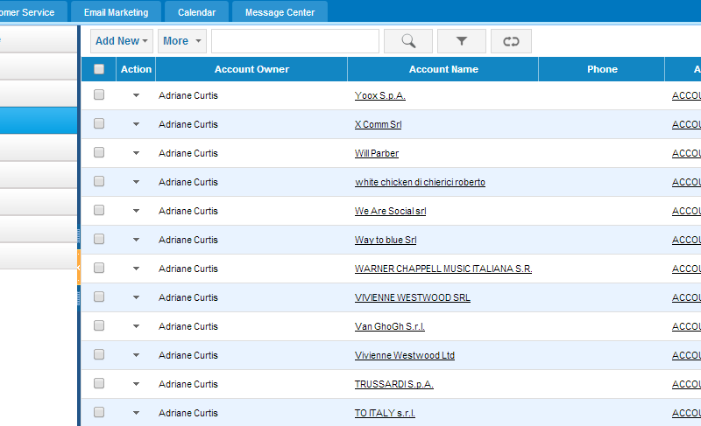
Task: Sort by the Account Owner column header
Action: point(251,69)
